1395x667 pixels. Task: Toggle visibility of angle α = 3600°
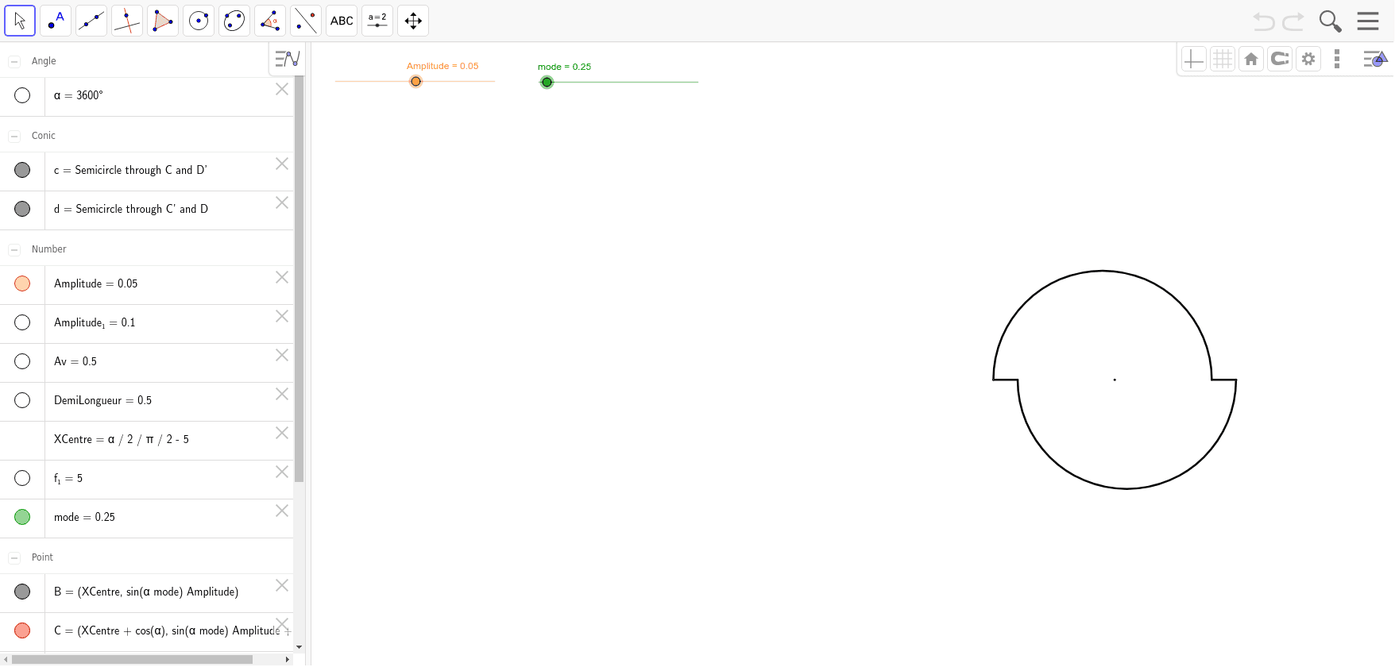coord(22,95)
